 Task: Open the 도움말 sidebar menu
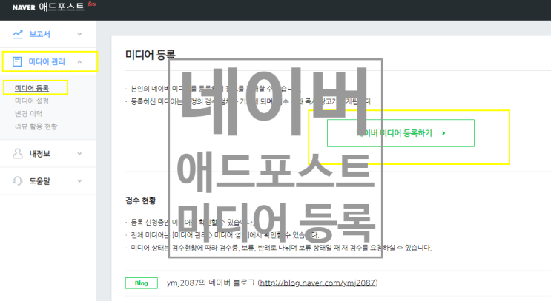pyautogui.click(x=47, y=180)
